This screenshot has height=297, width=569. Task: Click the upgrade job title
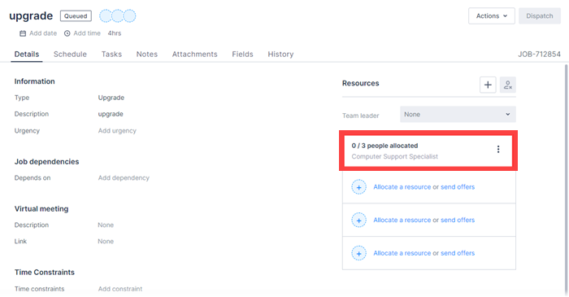pyautogui.click(x=31, y=16)
